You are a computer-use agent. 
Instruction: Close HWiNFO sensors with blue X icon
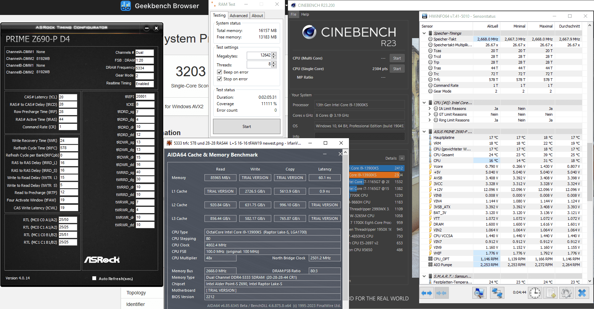(x=582, y=293)
